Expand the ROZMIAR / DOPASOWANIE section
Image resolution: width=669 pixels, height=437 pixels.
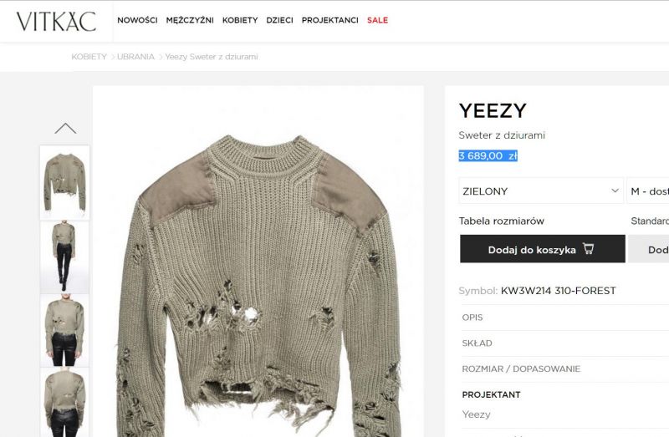pyautogui.click(x=564, y=368)
